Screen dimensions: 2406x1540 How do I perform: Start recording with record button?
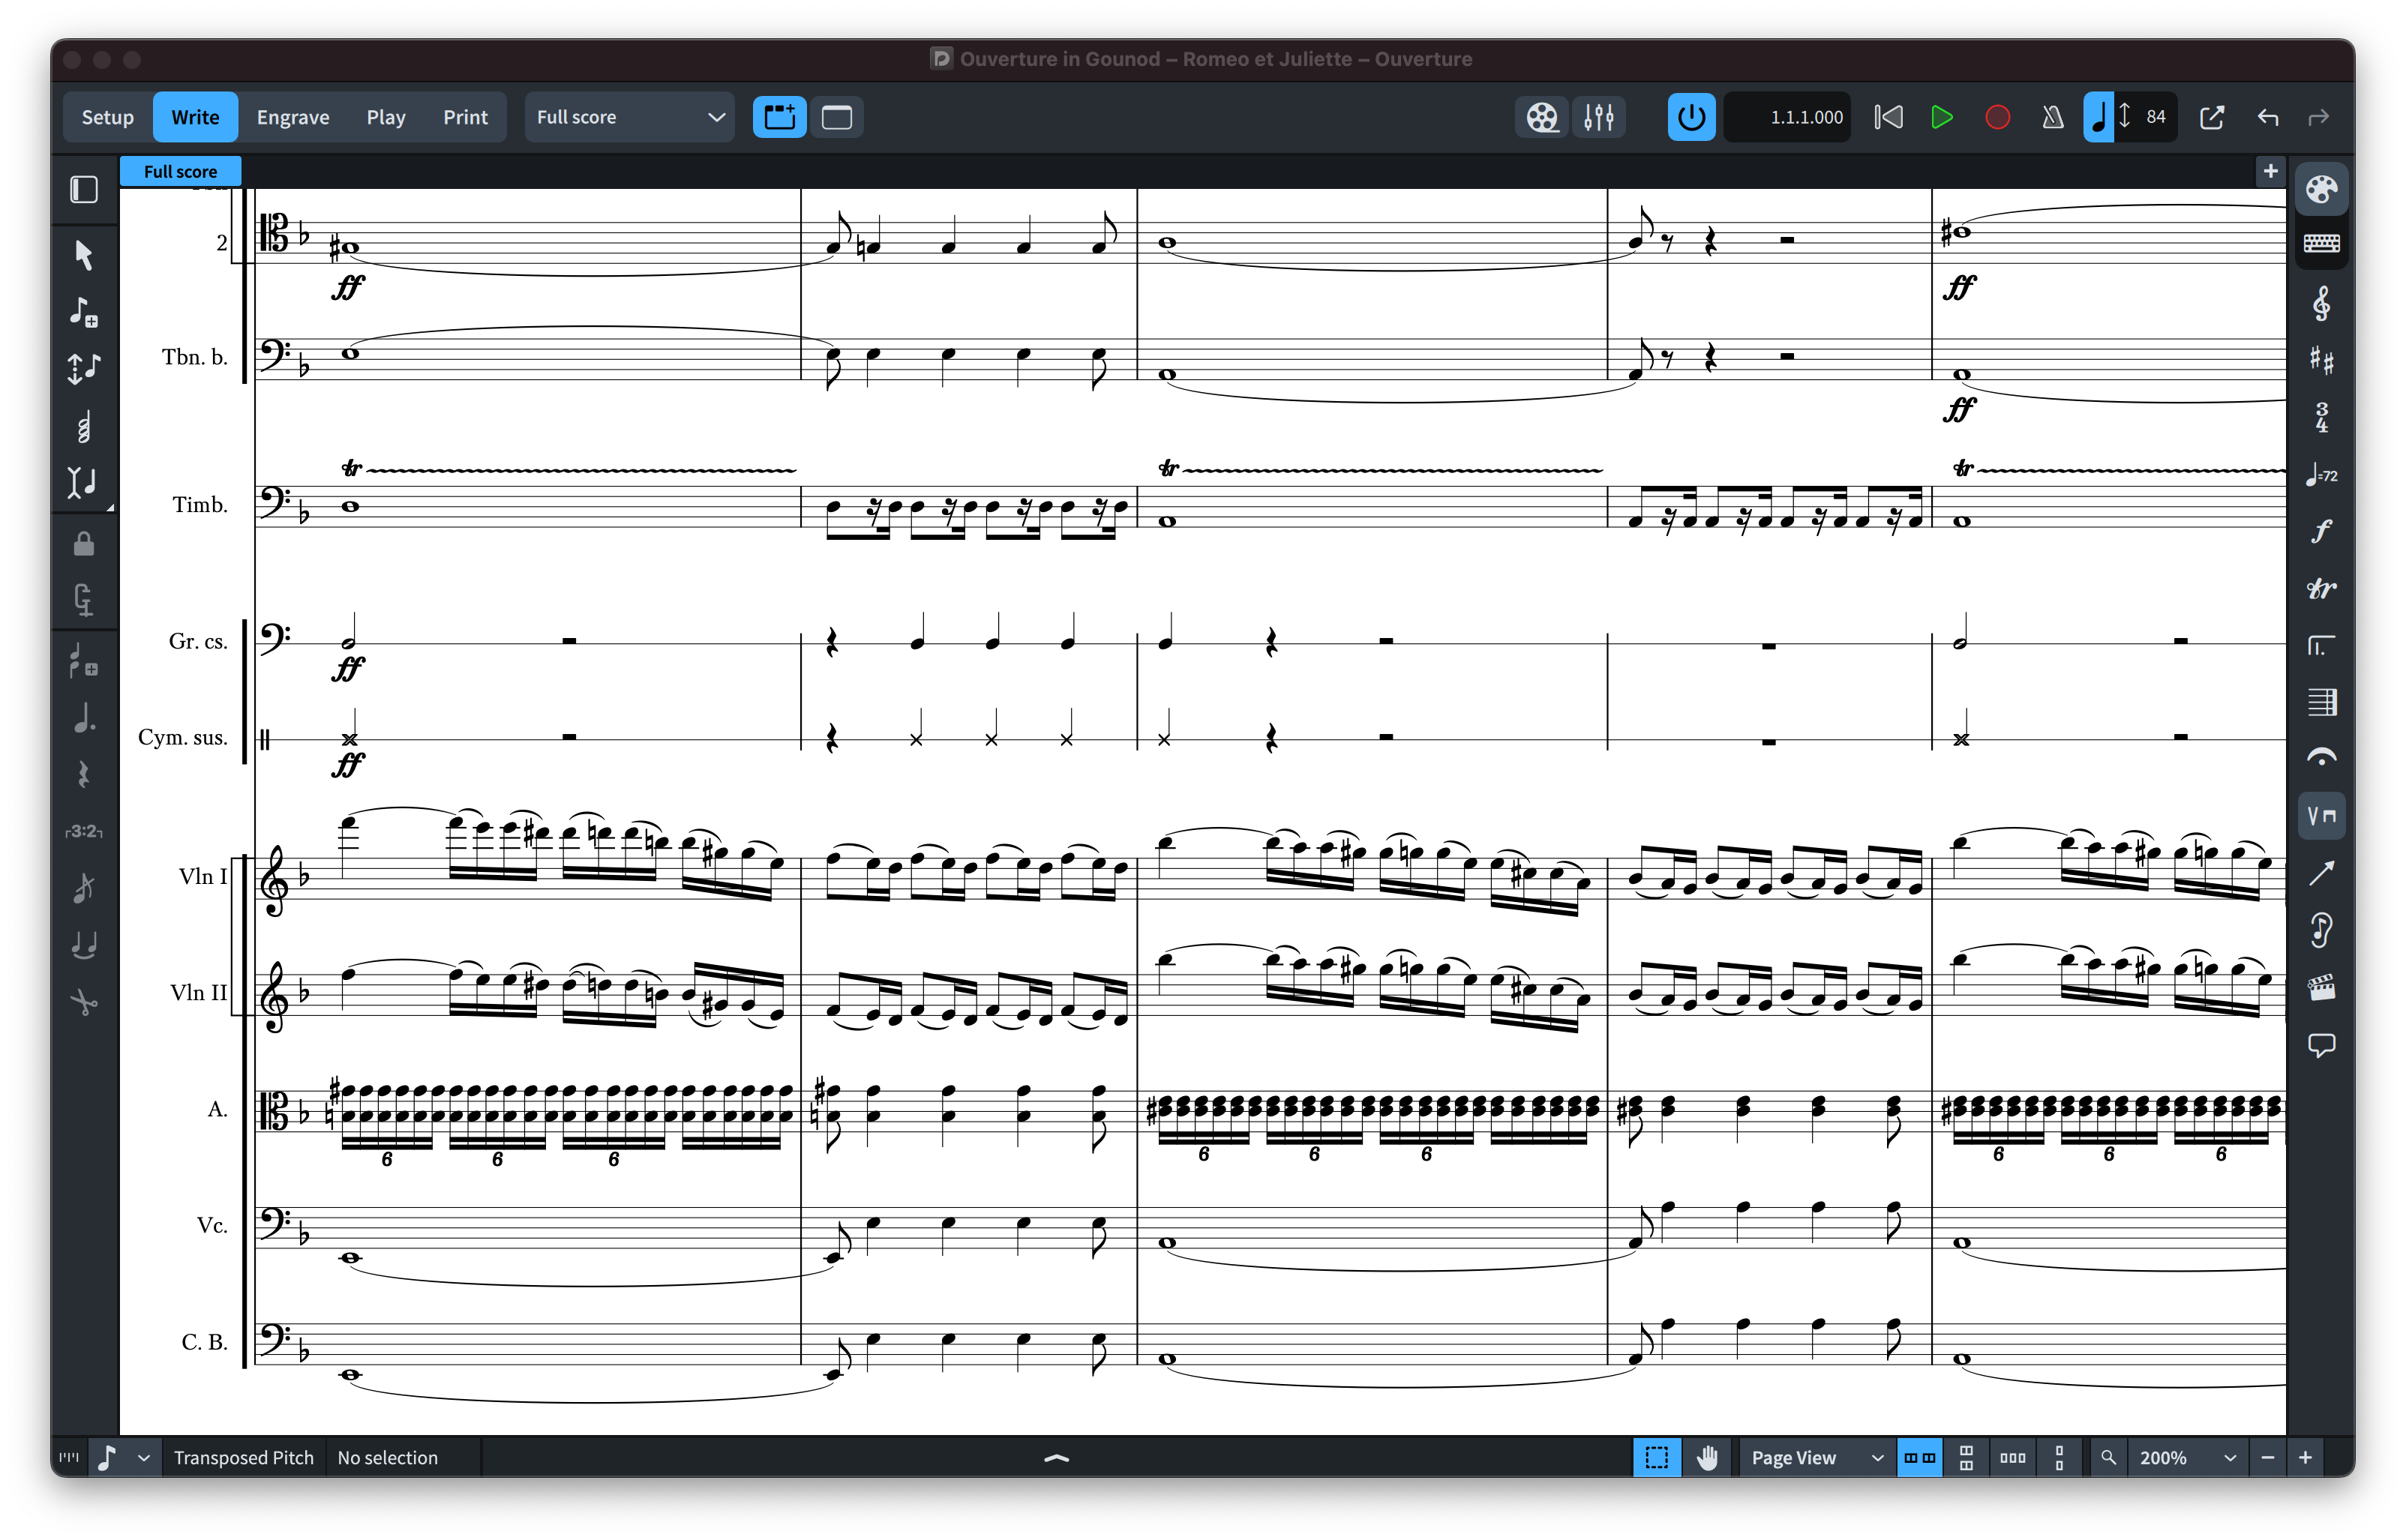pos(1997,117)
